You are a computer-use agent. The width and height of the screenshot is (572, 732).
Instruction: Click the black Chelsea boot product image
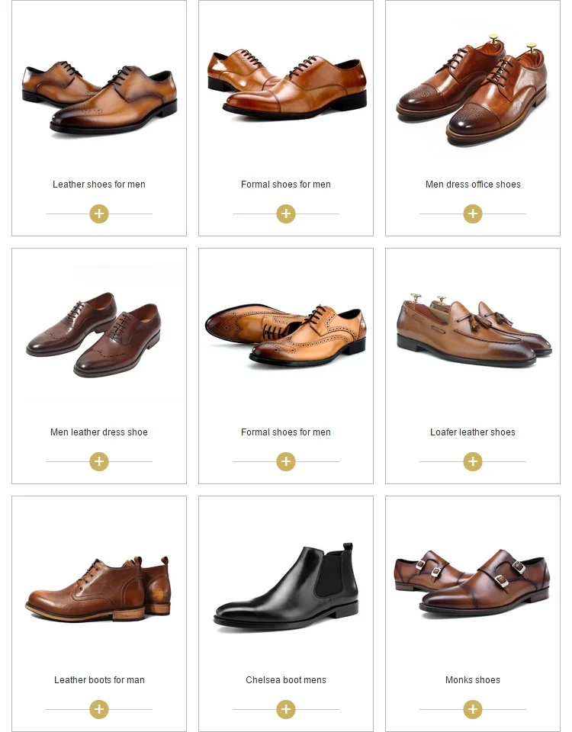(x=286, y=587)
